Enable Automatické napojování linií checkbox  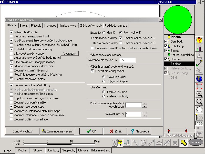pos(11,36)
